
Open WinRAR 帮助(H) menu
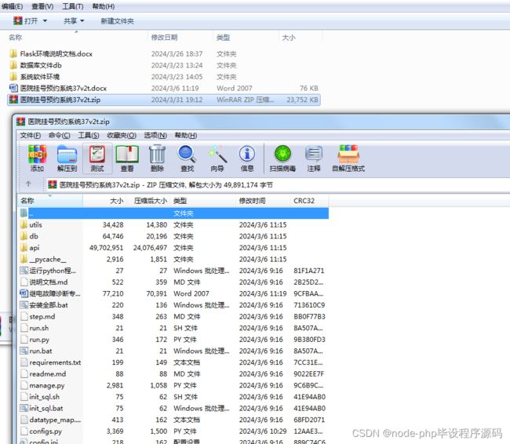[x=186, y=135]
